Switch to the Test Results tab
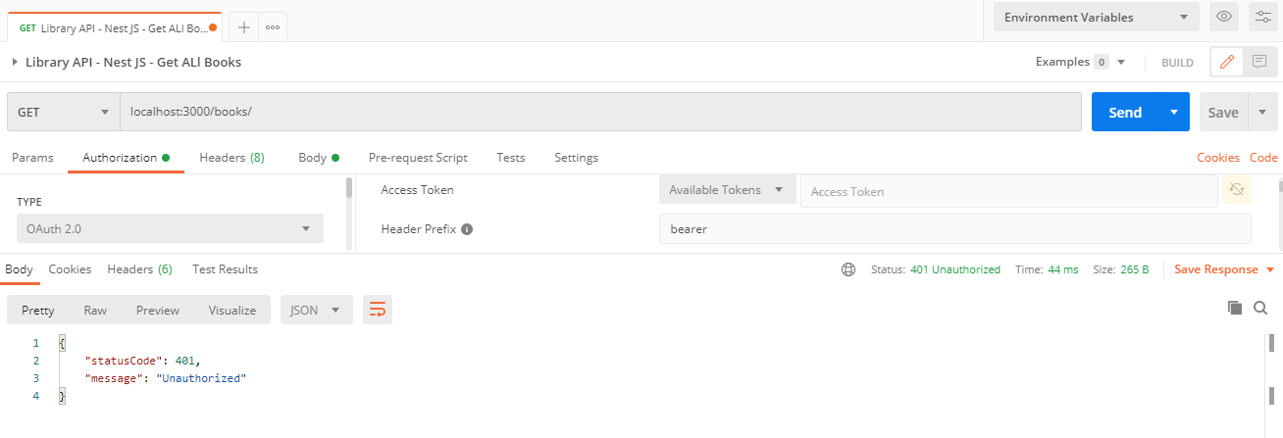Image resolution: width=1283 pixels, height=438 pixels. click(x=225, y=269)
